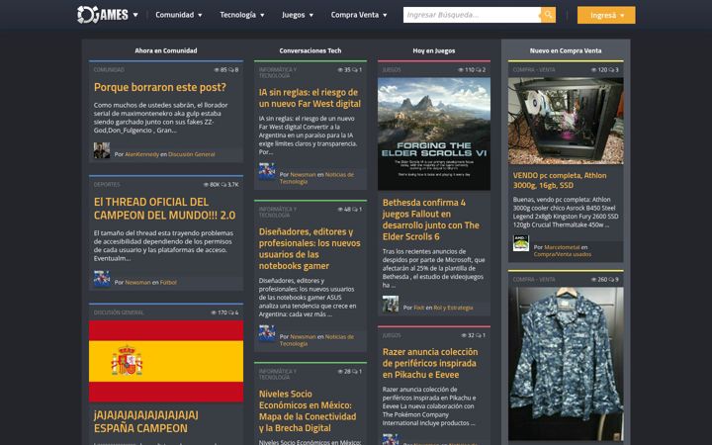
Task: Click Fixit's avatar under the Bethesda post
Action: tap(391, 304)
